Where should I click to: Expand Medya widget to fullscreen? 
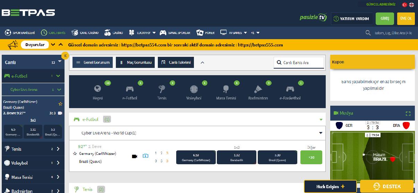(x=408, y=113)
